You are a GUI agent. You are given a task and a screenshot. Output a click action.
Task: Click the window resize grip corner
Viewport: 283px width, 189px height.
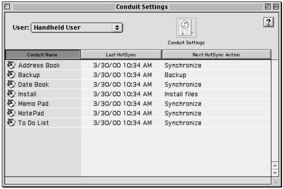tap(275, 181)
